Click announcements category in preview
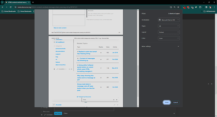Viewport: 217px width, 117px height. click(x=60, y=49)
